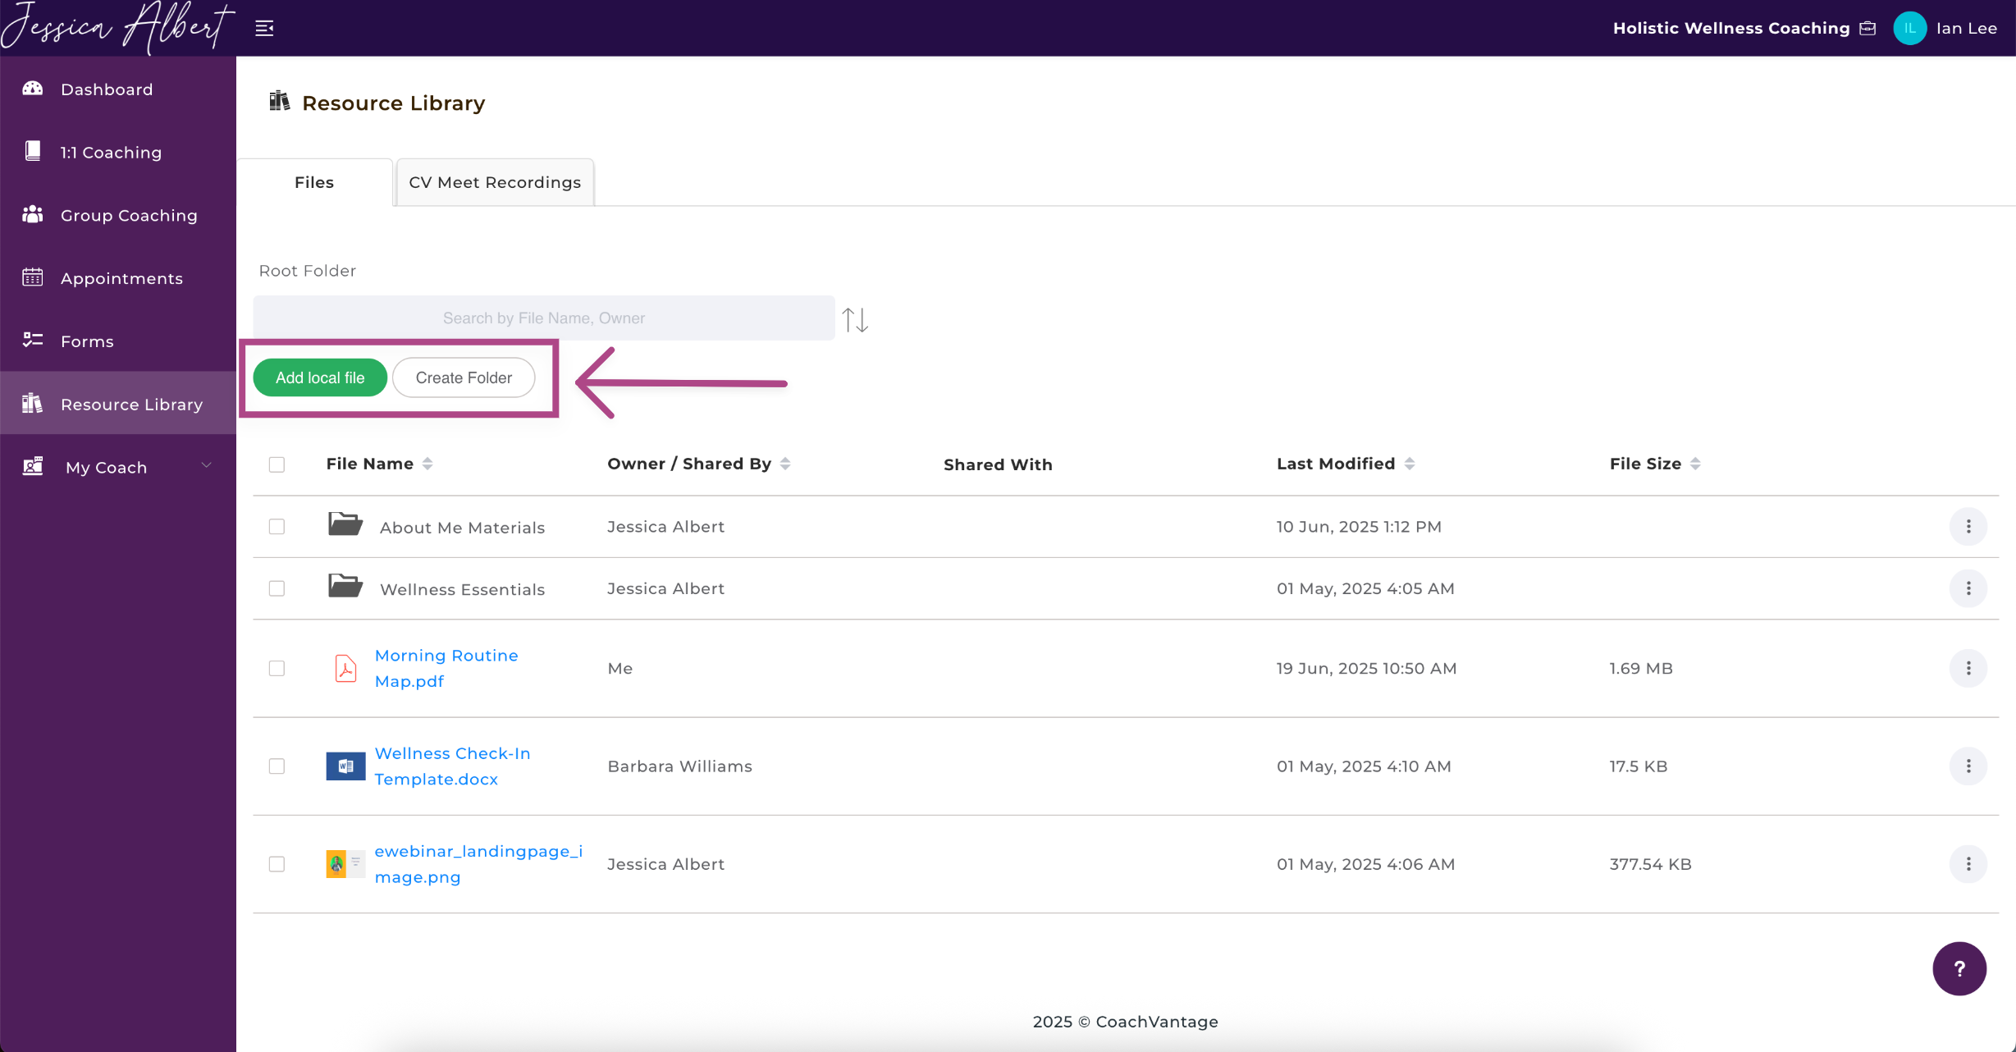2016x1052 pixels.
Task: Check the About Me Materials row checkbox
Action: pyautogui.click(x=277, y=527)
